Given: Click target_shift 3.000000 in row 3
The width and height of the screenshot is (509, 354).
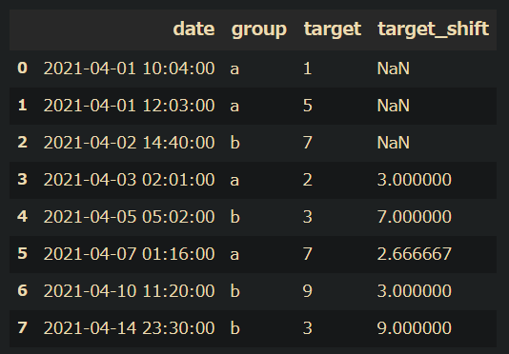Looking at the screenshot, I should click(415, 179).
